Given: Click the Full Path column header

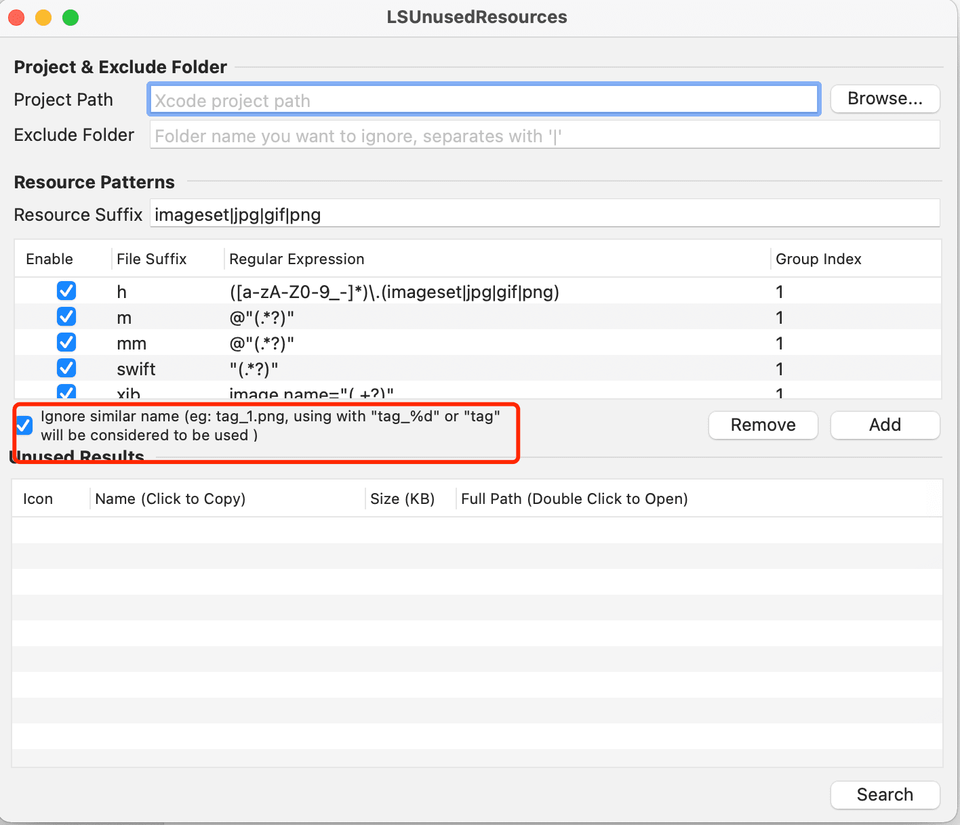Looking at the screenshot, I should [574, 499].
